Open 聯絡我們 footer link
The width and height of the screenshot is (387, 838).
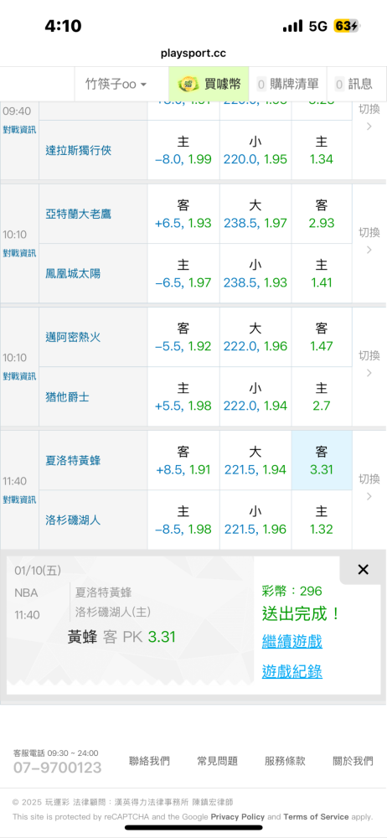click(x=149, y=761)
